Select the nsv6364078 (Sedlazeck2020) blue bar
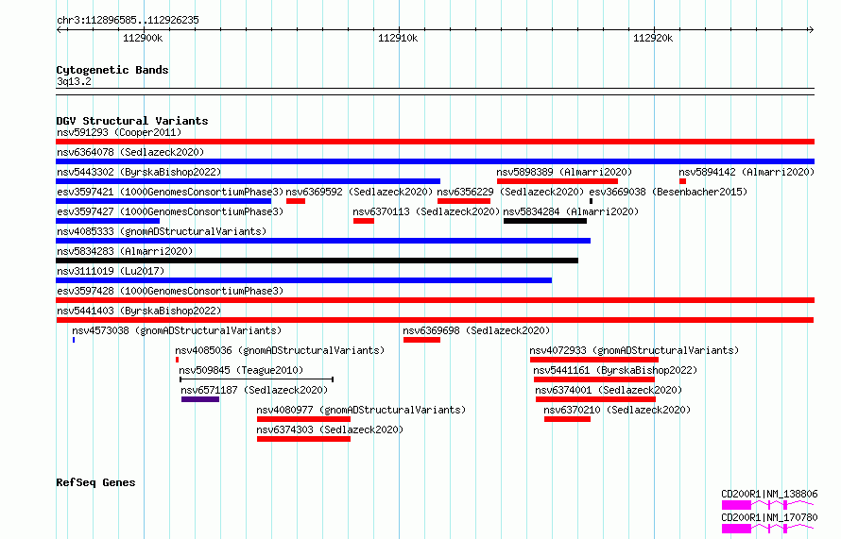Image resolution: width=841 pixels, height=539 pixels. coord(435,161)
